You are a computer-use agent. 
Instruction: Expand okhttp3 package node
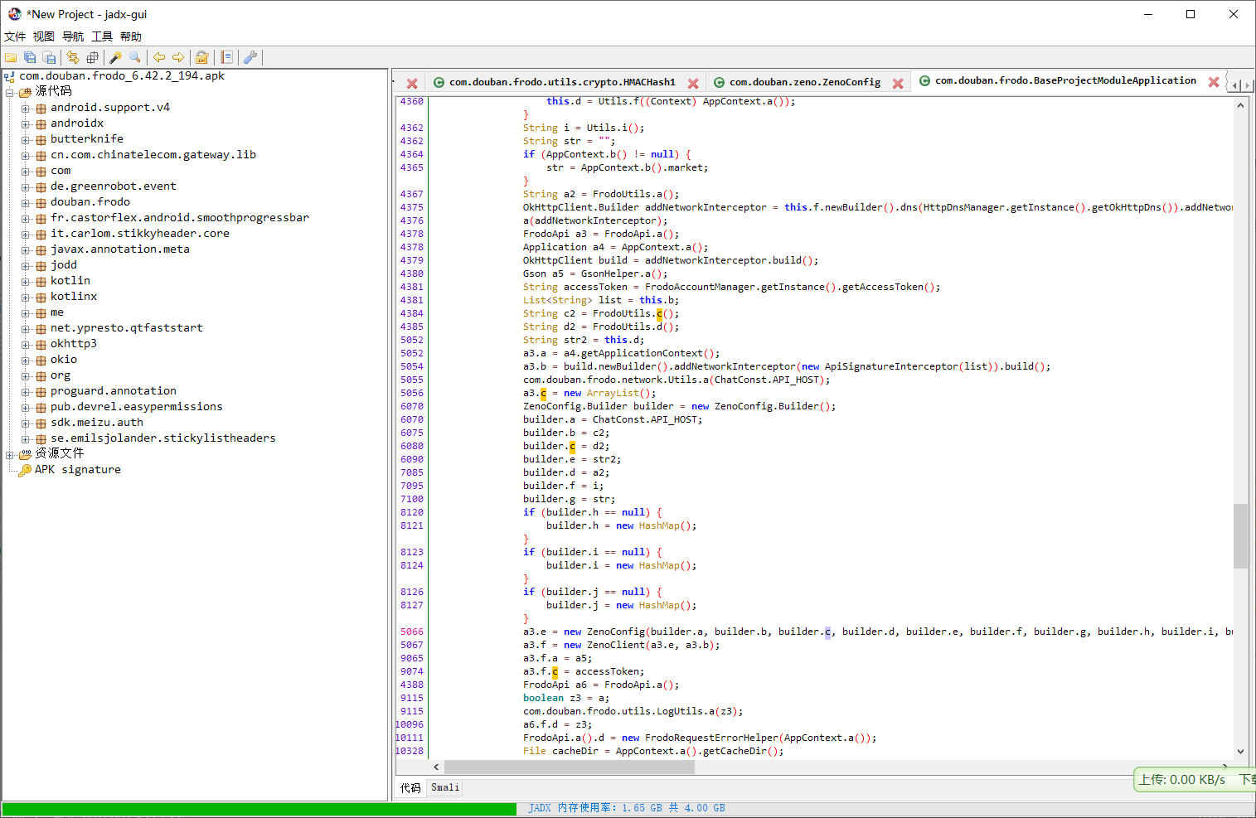pyautogui.click(x=26, y=344)
